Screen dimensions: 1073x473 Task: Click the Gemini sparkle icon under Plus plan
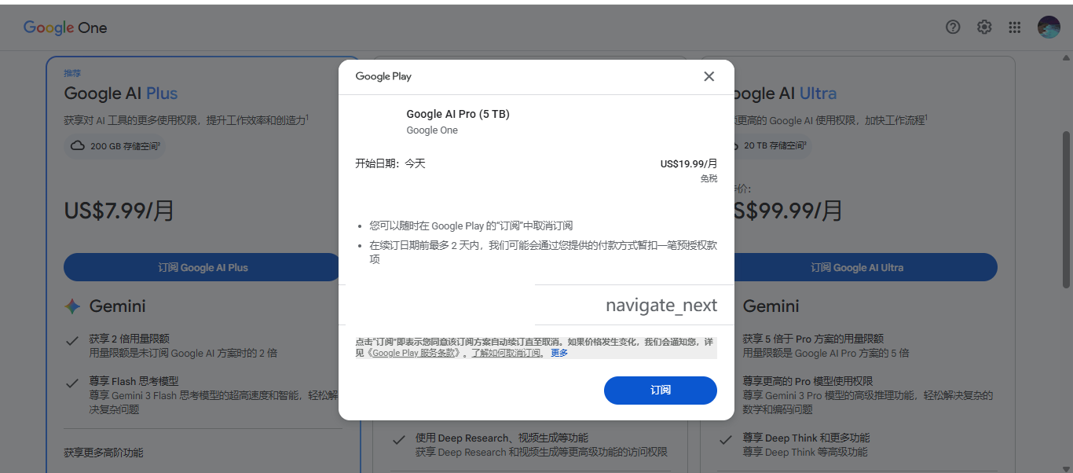coord(72,306)
